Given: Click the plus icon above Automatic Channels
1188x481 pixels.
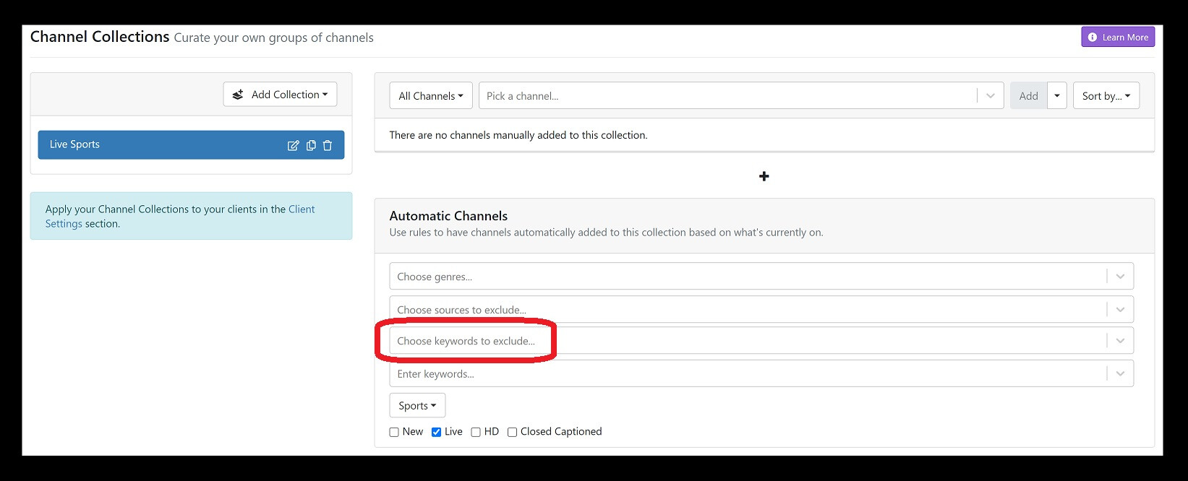Looking at the screenshot, I should (x=764, y=176).
